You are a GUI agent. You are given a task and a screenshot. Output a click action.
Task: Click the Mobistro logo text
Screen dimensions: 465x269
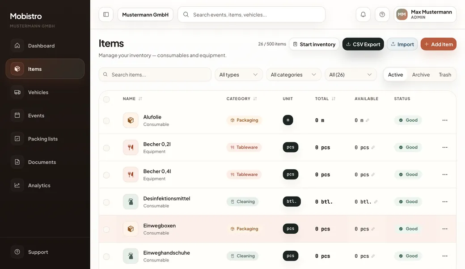tap(26, 16)
